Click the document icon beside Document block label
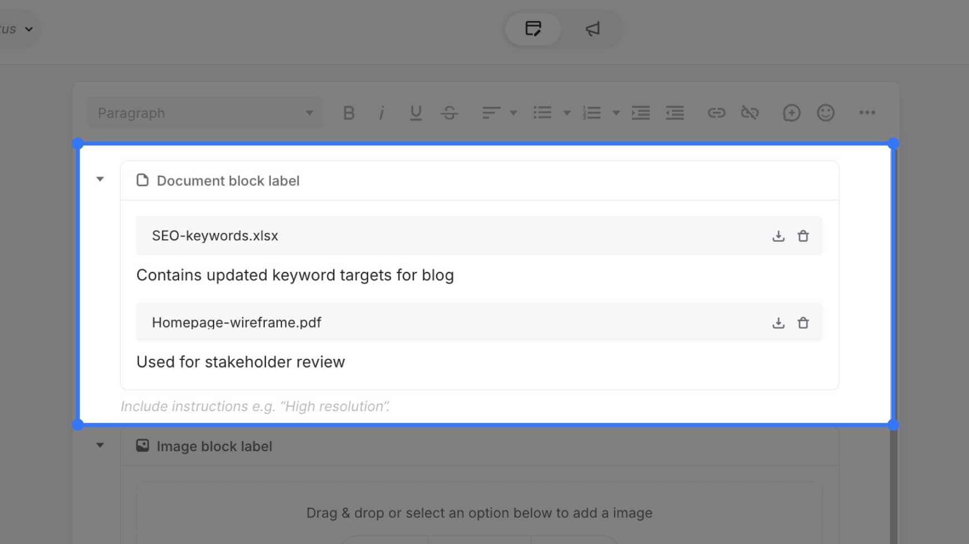The width and height of the screenshot is (969, 544). 142,180
